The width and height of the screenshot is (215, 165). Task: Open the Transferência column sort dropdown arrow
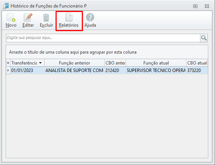pos(40,63)
